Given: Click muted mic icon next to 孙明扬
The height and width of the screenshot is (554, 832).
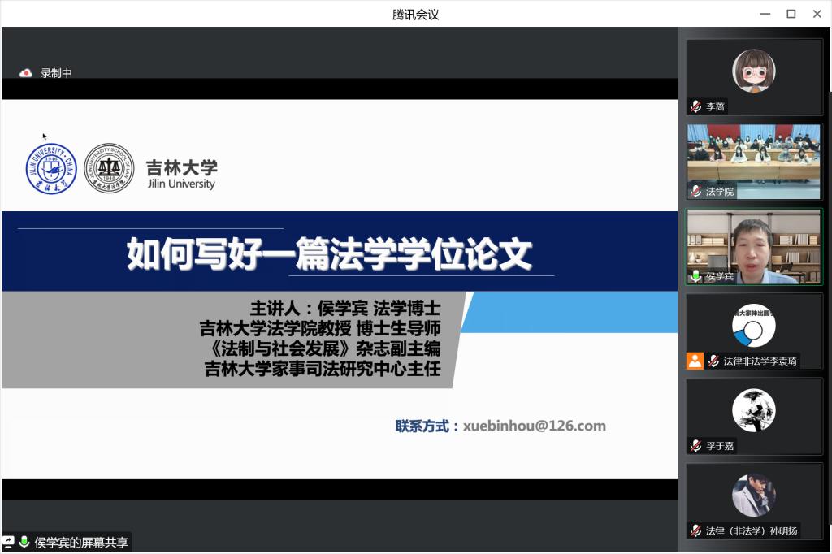Looking at the screenshot, I should [695, 530].
